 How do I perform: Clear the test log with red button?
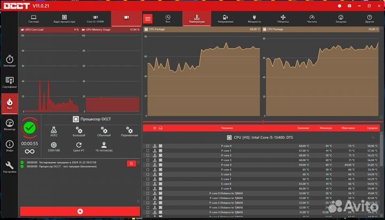pyautogui.click(x=130, y=163)
